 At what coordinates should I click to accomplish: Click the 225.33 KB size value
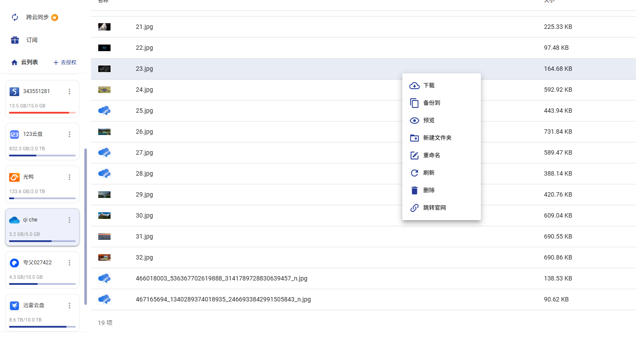tap(558, 27)
